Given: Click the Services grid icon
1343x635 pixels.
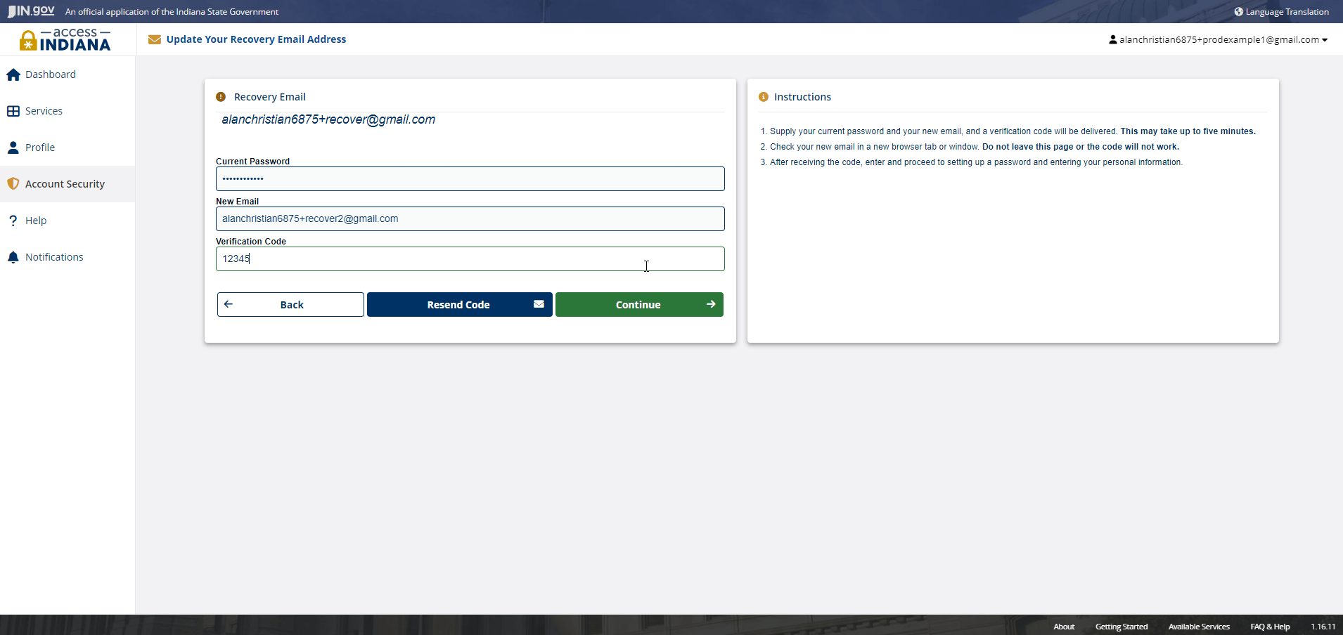Looking at the screenshot, I should (x=13, y=111).
